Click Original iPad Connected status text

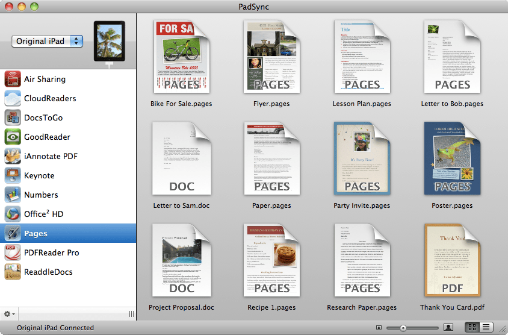[55, 328]
